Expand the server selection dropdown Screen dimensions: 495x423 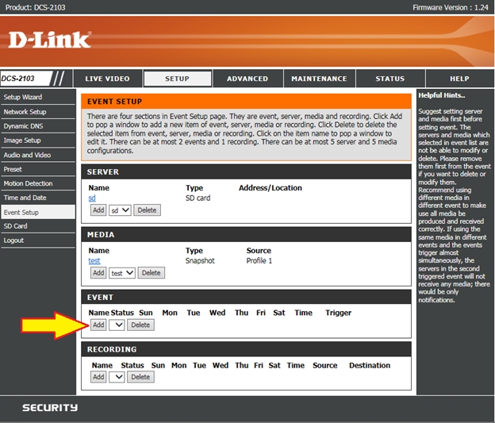click(x=120, y=210)
